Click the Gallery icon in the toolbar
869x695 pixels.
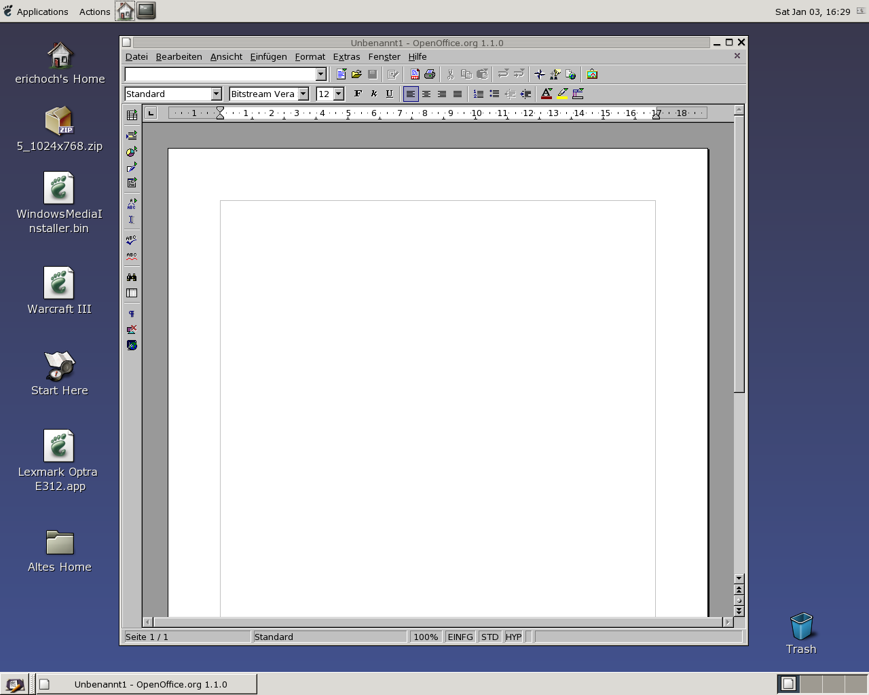point(592,75)
